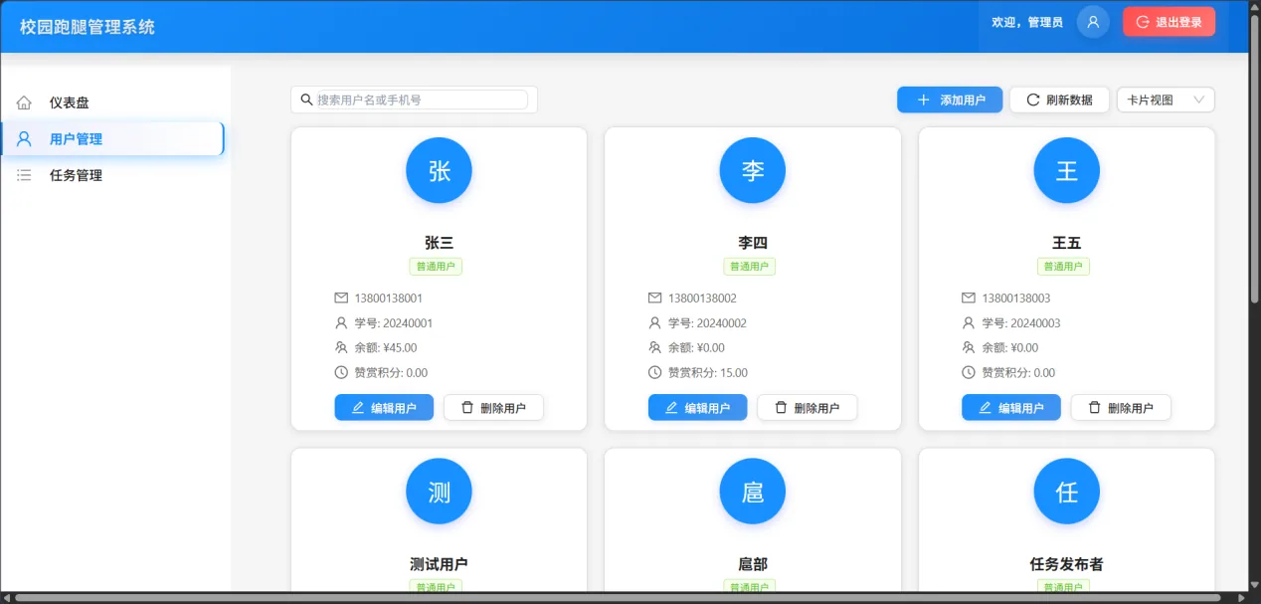The image size is (1261, 604).
Task: Click the name 李四
Action: [753, 243]
